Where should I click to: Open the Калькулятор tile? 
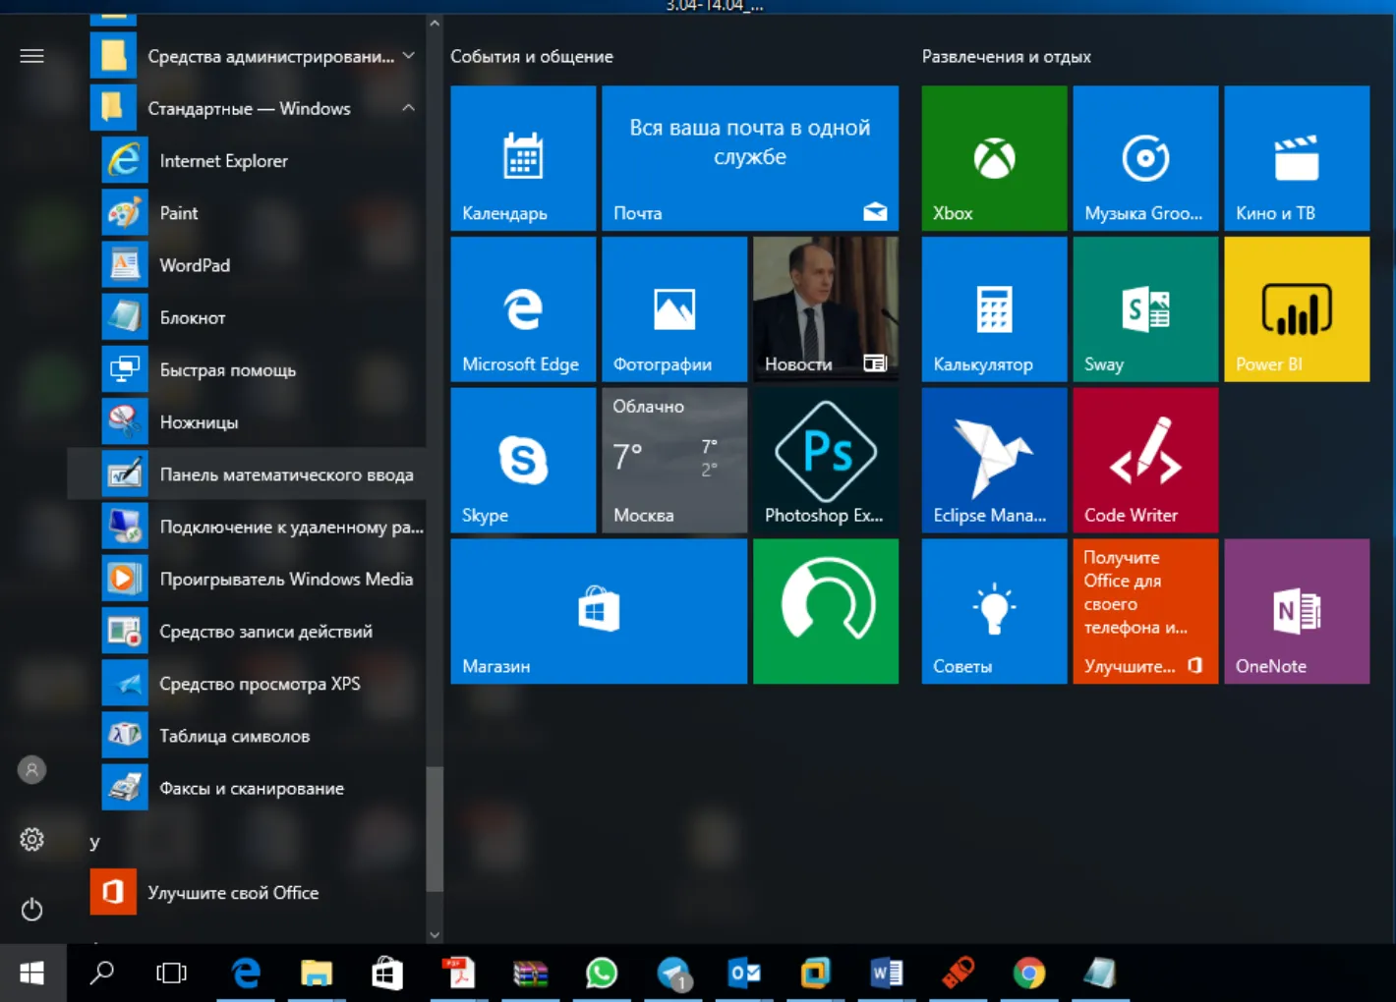994,309
